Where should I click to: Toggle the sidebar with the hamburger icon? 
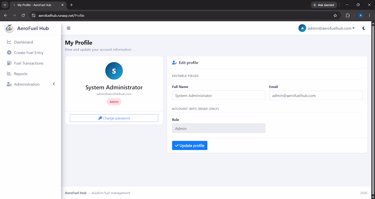coord(69,28)
